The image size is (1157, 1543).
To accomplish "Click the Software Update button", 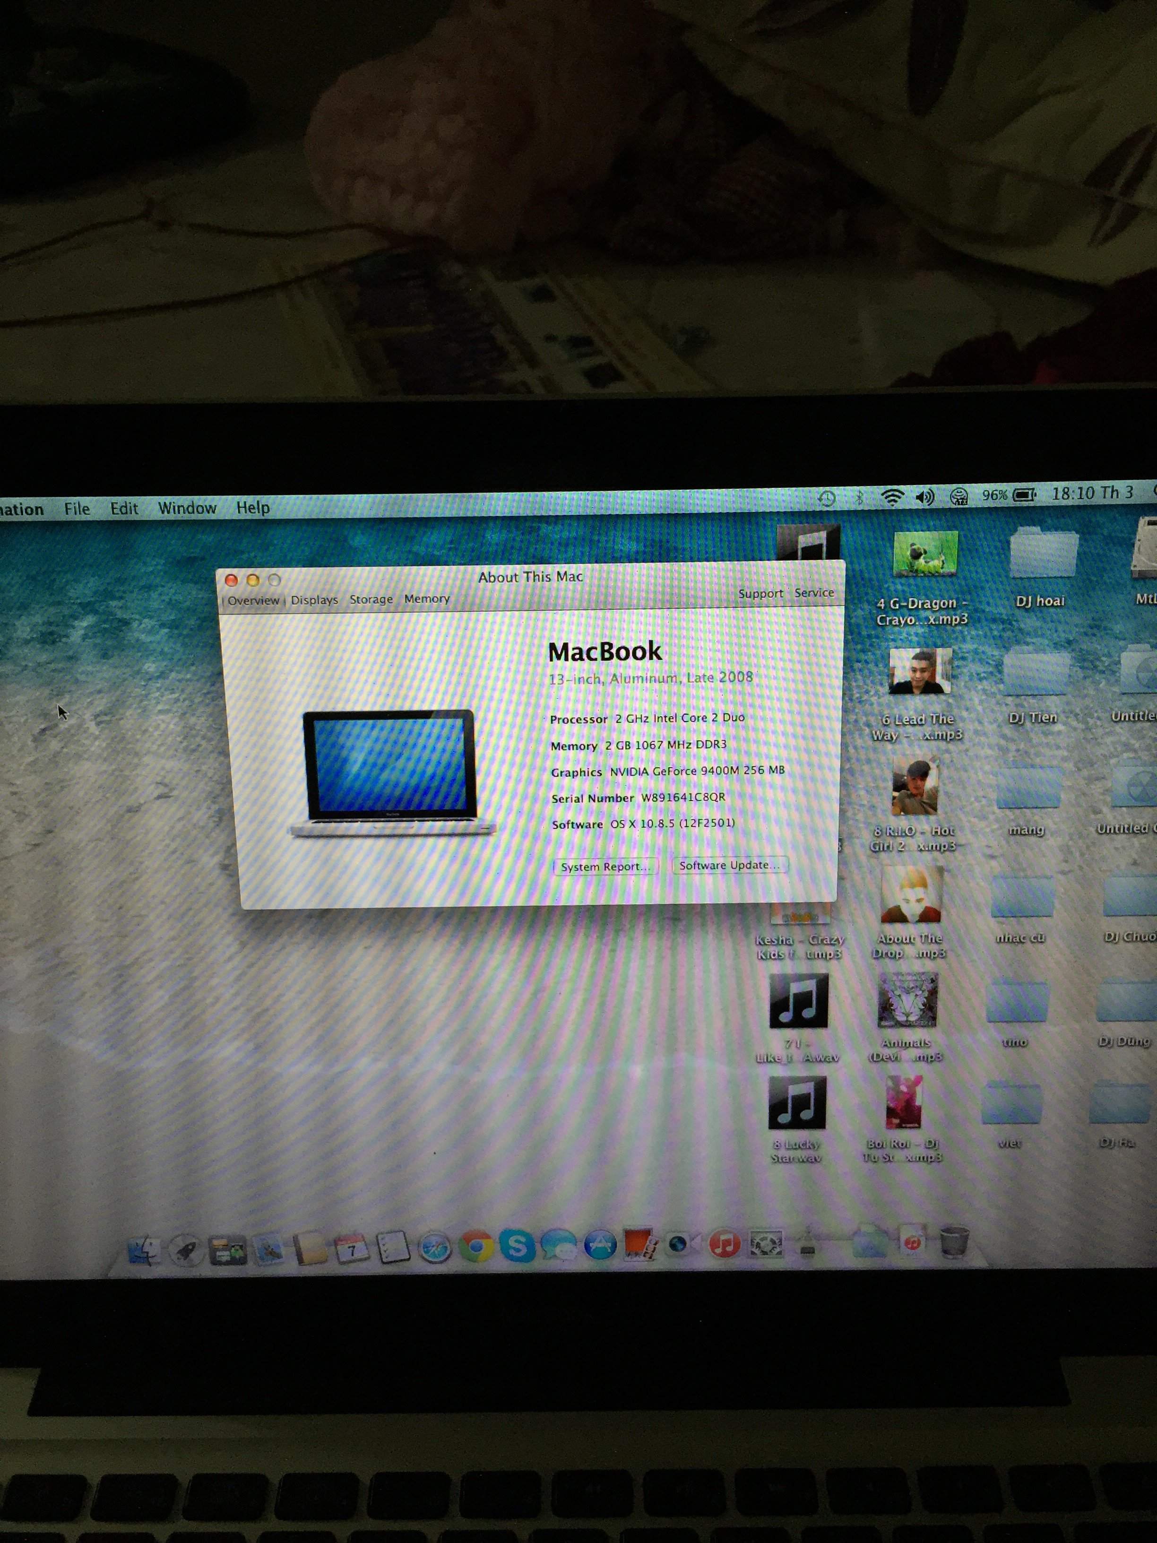I will pyautogui.click(x=729, y=865).
